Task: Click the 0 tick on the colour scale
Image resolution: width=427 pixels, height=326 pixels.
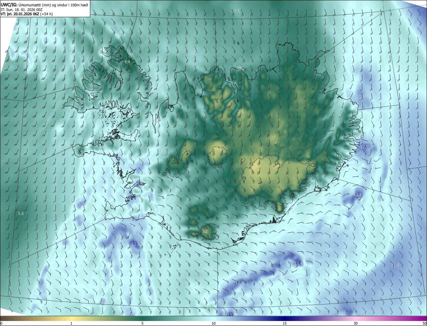Action: point(1,323)
